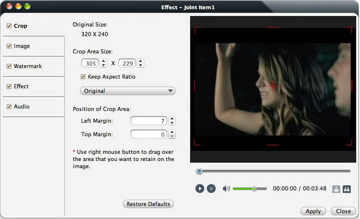360x219 pixels.
Task: Toggle the Effect checkbox
Action: [x=9, y=87]
